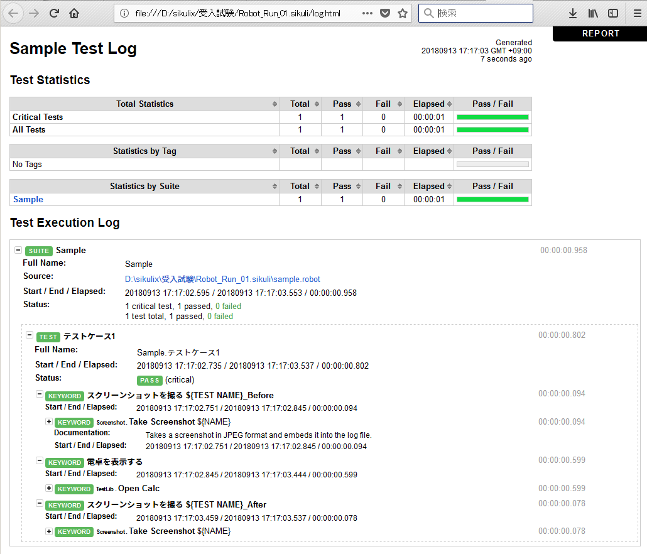Sort Statistics by Tag table by Elapsed
Image resolution: width=647 pixels, height=554 pixels.
(429, 151)
